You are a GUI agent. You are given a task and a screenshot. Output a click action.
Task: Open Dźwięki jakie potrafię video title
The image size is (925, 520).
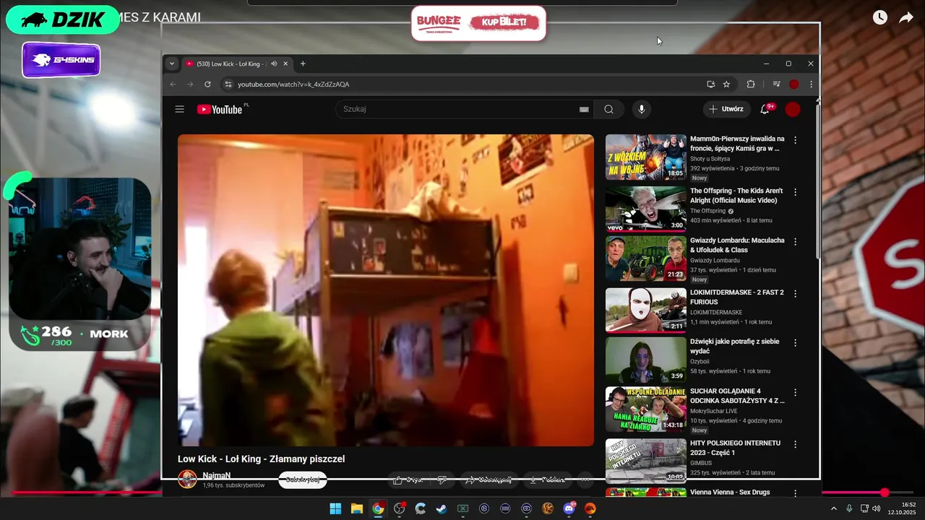pos(734,346)
